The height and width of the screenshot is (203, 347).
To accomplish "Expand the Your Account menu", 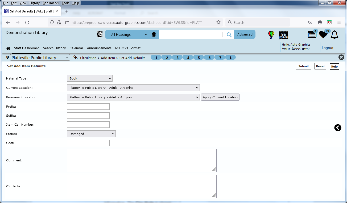I will (x=296, y=49).
